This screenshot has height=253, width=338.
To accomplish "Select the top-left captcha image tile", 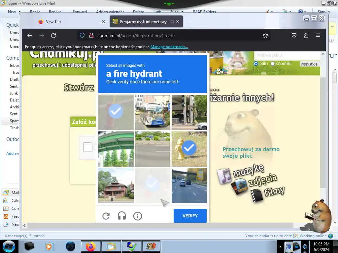I will (x=116, y=112).
